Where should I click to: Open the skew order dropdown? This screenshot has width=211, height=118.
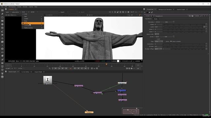(157, 34)
